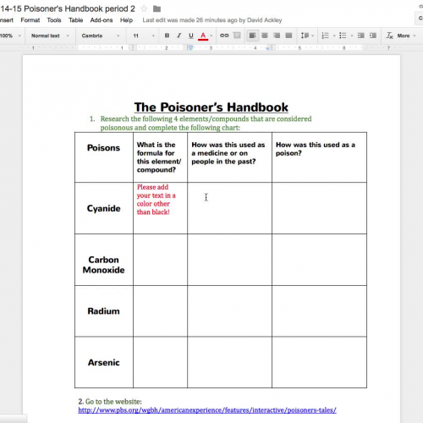Insert a comment with the comment icon
Viewport: 423px width, 423px height.
point(237,36)
